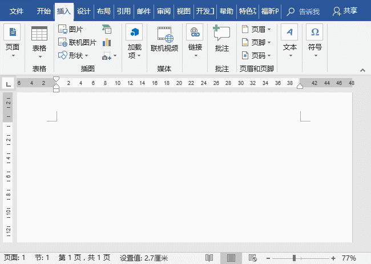Click the first-line indent marker on ruler
This screenshot has height=264, width=371.
pos(56,79)
